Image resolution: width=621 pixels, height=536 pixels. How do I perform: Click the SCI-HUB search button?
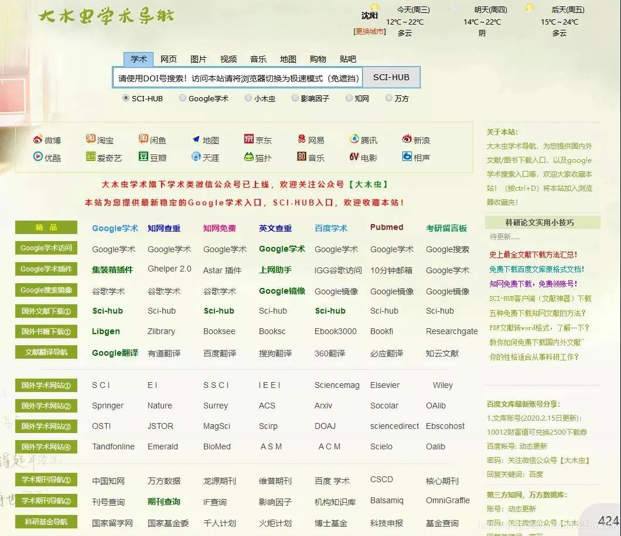tap(391, 77)
